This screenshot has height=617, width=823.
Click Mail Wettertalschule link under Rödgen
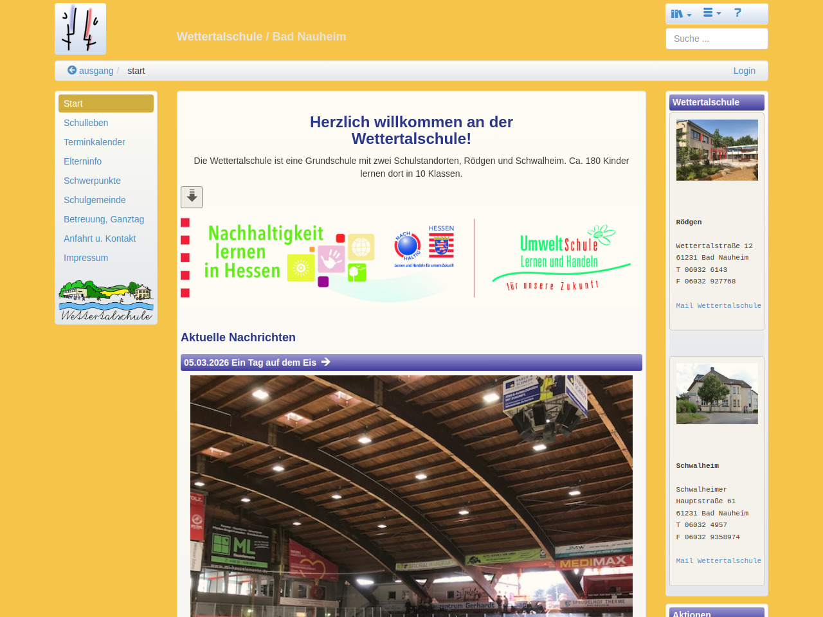718,305
